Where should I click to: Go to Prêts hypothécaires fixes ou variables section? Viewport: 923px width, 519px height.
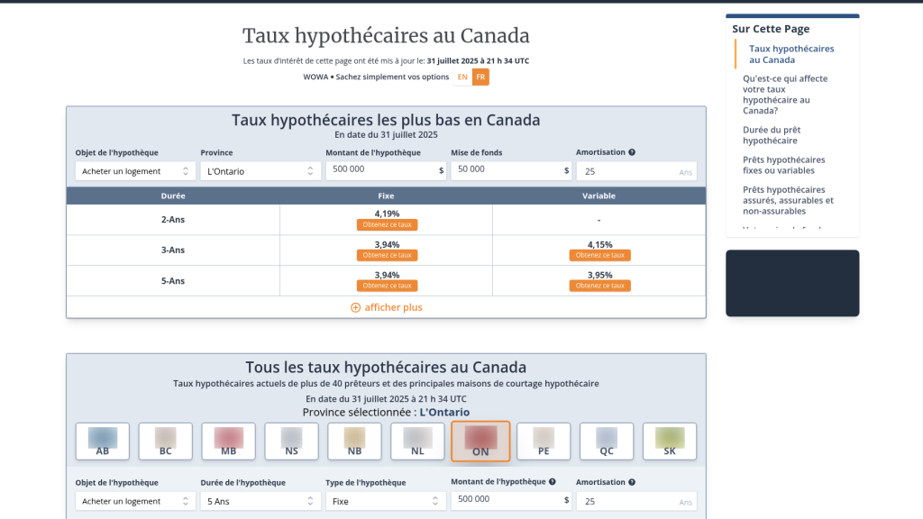pos(783,166)
